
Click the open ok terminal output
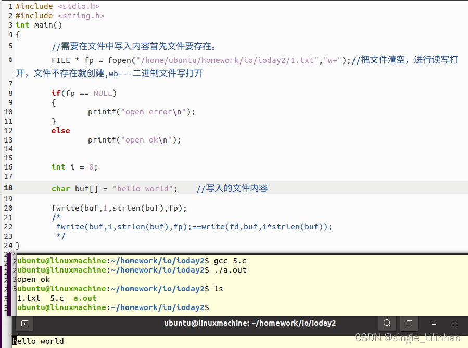[33, 280]
